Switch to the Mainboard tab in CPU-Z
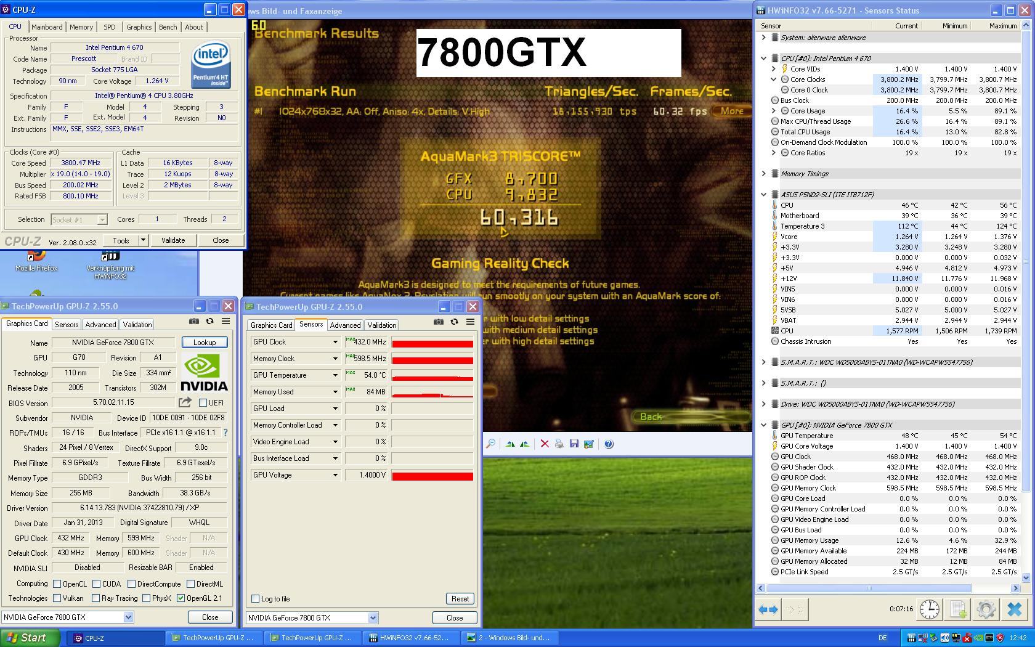Screen dimensions: 1035x647 tap(47, 27)
